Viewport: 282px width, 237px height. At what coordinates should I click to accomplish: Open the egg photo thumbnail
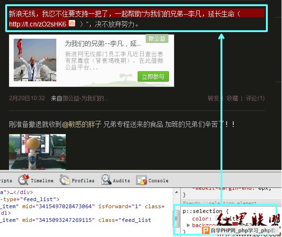[x=37, y=152]
